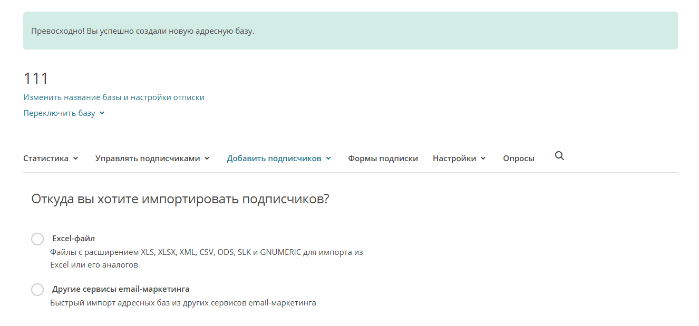
Task: Click the Управлять подписчиками menu text
Action: [x=148, y=159]
